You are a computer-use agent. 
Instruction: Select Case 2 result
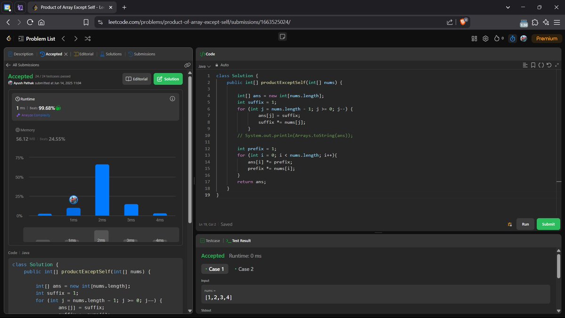click(x=244, y=269)
